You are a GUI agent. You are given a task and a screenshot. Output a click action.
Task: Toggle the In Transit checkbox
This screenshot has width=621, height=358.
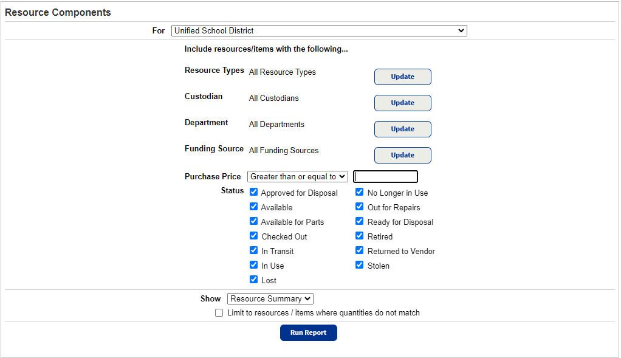coord(254,250)
